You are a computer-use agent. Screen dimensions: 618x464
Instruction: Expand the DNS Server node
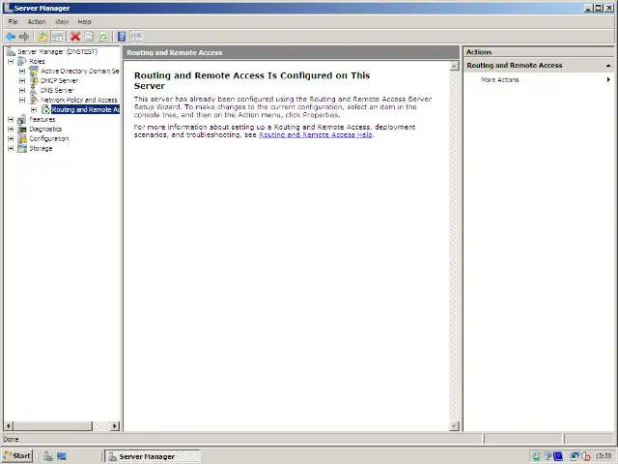tap(22, 90)
